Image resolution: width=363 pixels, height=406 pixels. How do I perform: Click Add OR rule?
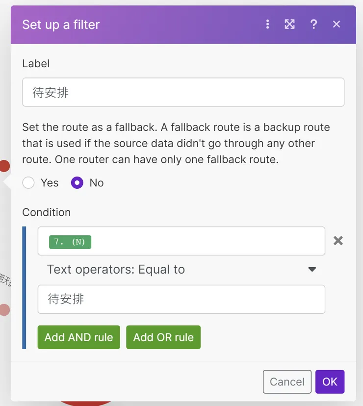pos(163,337)
